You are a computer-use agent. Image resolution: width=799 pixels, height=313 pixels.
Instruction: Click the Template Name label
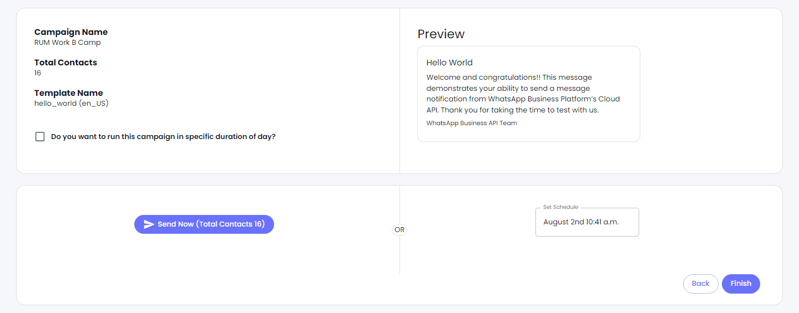[69, 93]
